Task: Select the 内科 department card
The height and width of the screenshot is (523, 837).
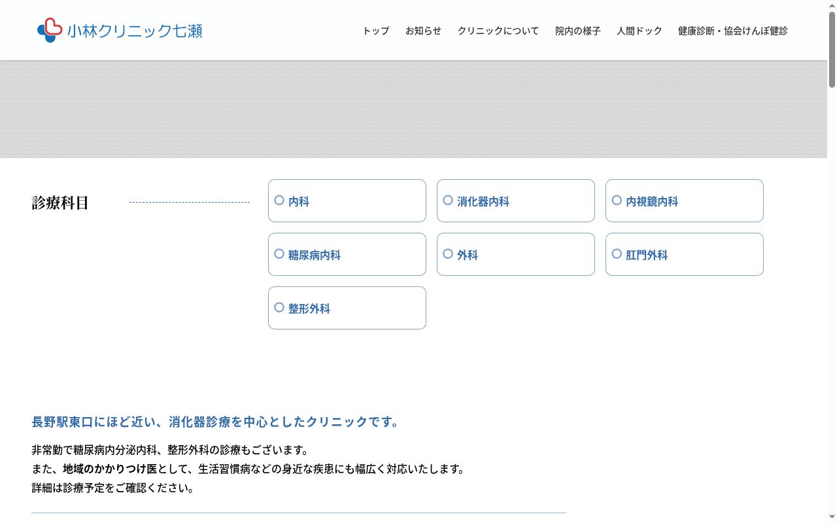Action: tap(347, 201)
